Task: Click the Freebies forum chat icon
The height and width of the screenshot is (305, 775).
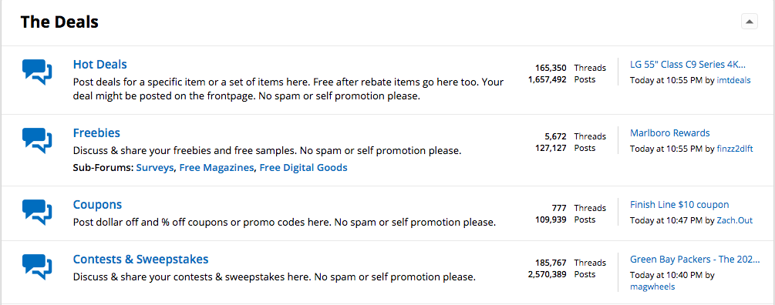Action: 37,141
